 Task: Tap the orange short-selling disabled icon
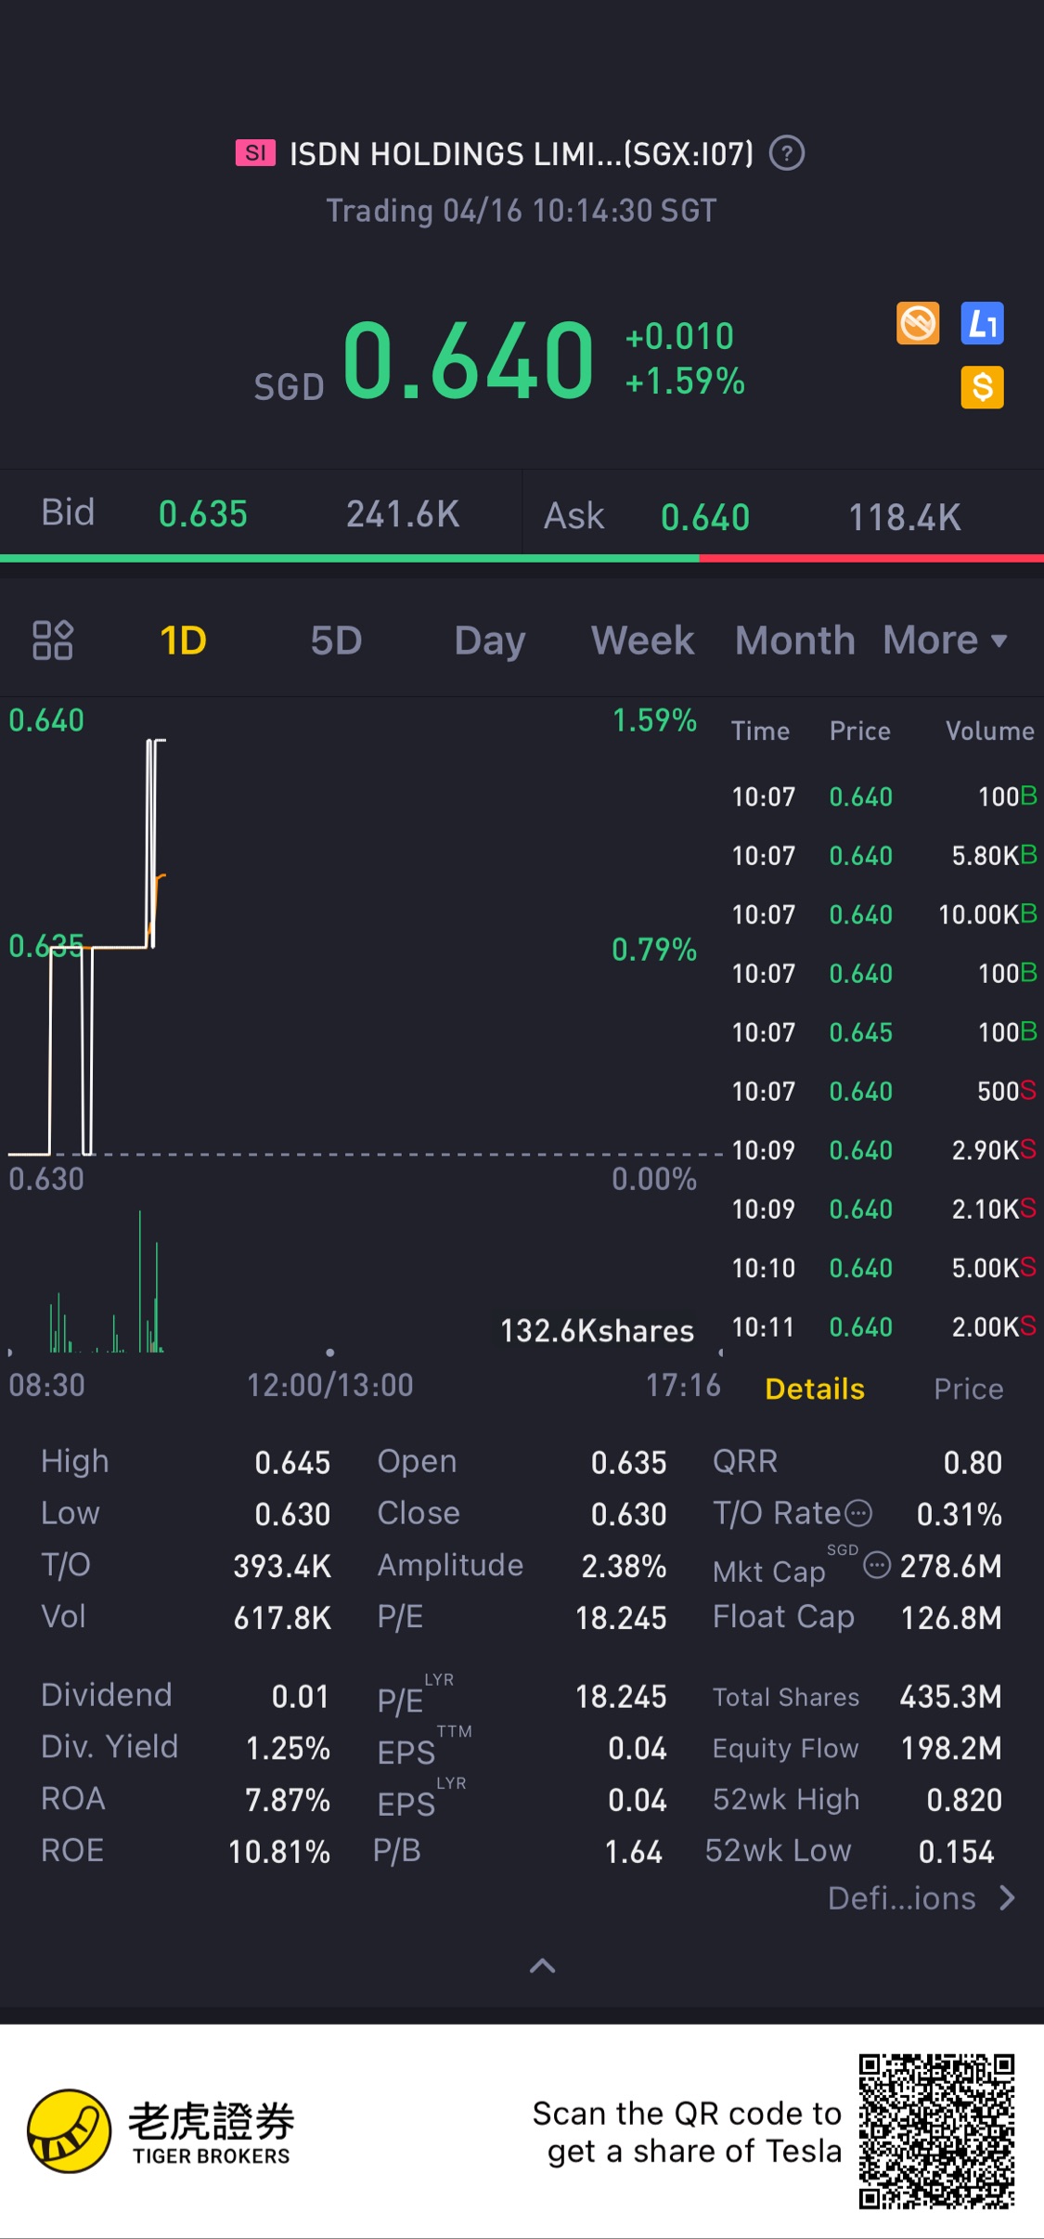pos(918,324)
